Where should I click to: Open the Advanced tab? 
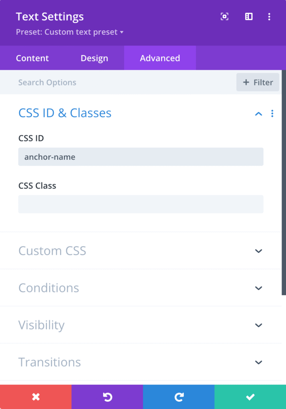tap(160, 58)
